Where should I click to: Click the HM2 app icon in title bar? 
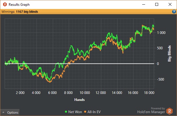5,4
